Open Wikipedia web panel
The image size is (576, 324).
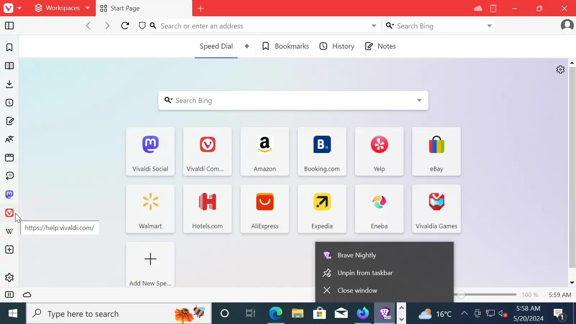[9, 231]
